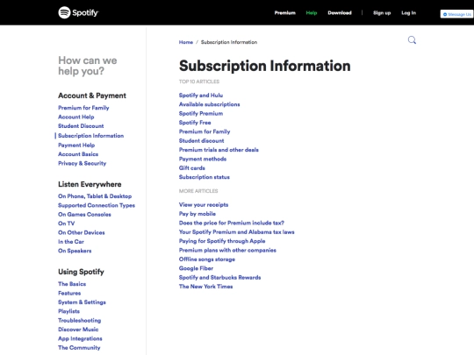Open System & Settings link
Screen dimensions: 474x355
[x=82, y=302]
